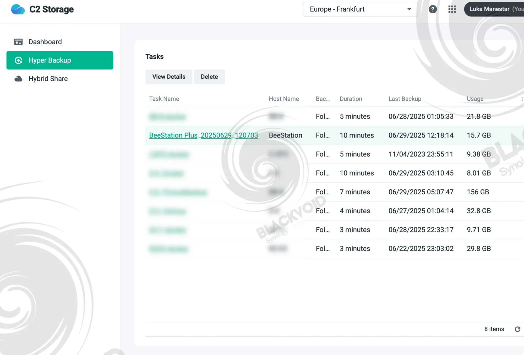This screenshot has width=524, height=355.
Task: Click usage value 29.8 GB
Action: point(479,248)
